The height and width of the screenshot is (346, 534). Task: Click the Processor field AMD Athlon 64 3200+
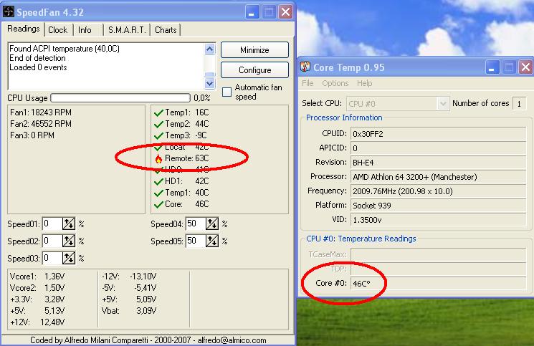(438, 176)
